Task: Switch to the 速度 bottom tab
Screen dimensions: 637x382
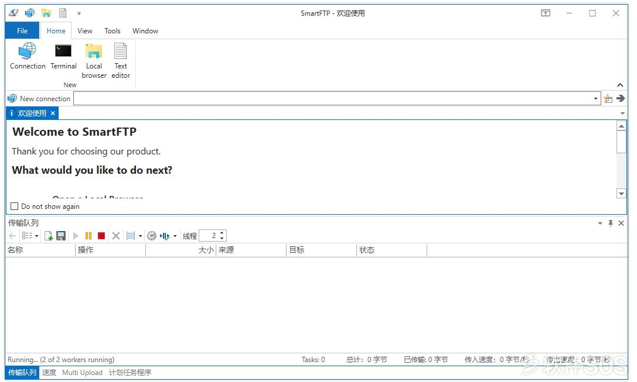Action: click(x=49, y=372)
